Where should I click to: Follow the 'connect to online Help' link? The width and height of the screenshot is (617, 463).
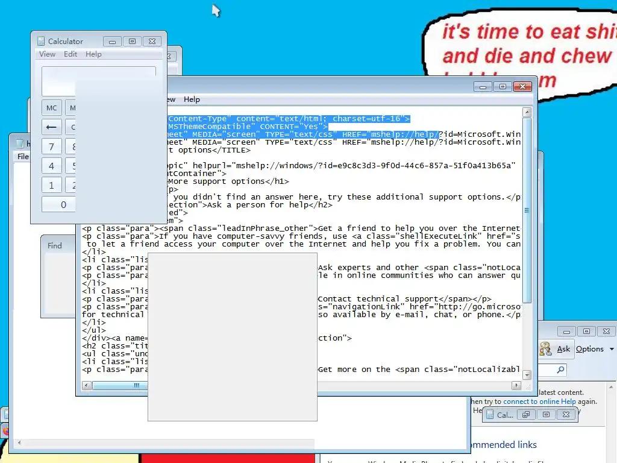click(x=539, y=402)
